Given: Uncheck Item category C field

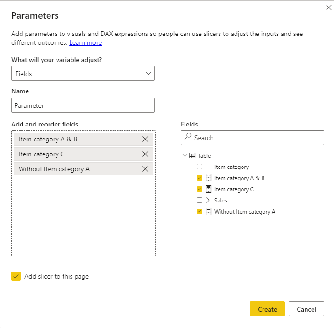Looking at the screenshot, I should (199, 189).
